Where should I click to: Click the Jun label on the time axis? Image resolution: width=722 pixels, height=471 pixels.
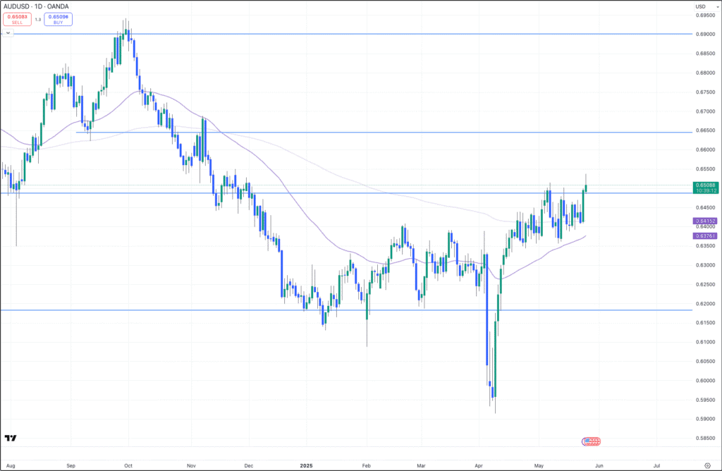click(x=600, y=465)
